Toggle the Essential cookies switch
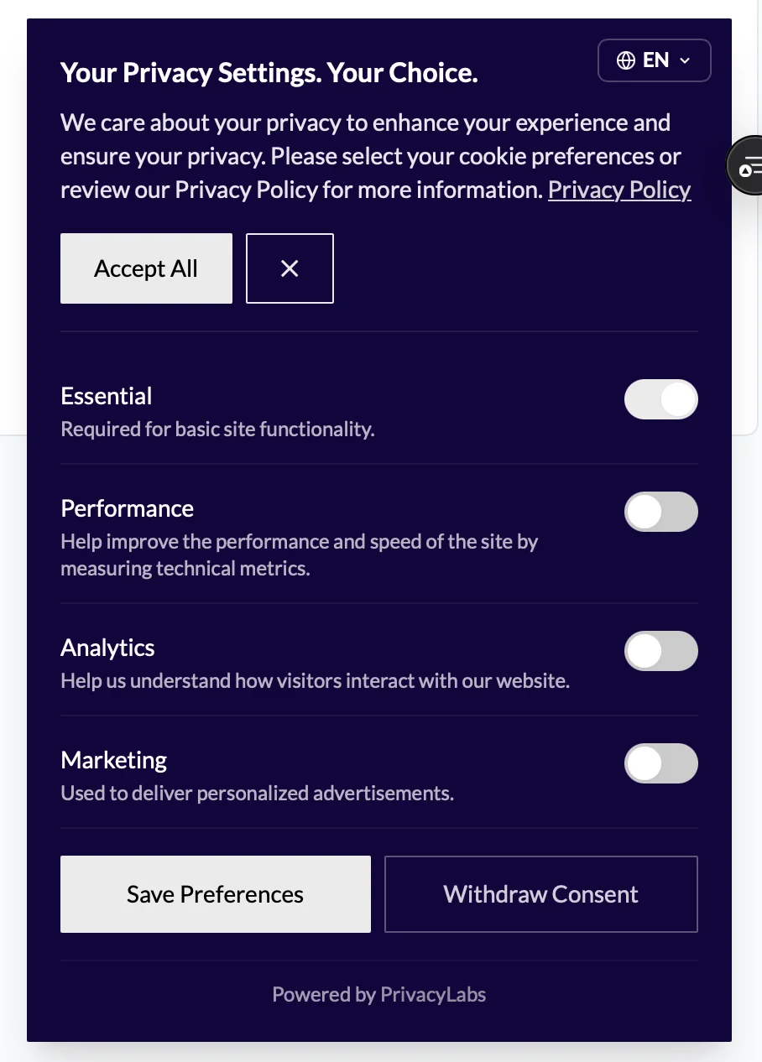This screenshot has height=1062, width=762. pos(660,399)
